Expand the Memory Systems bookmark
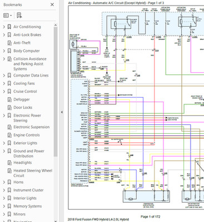The image size is (204, 222). point(4,206)
